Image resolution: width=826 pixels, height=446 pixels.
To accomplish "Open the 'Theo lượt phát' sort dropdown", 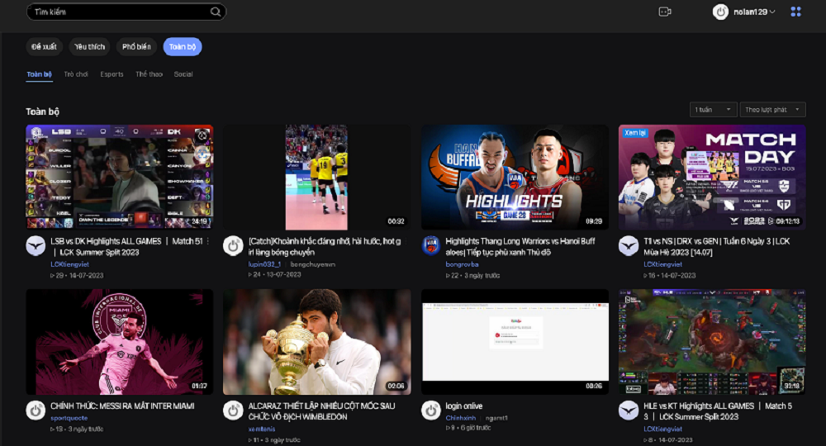I will tap(771, 110).
